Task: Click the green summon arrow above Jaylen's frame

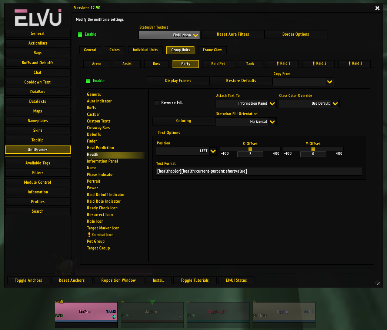Action: pos(152,302)
